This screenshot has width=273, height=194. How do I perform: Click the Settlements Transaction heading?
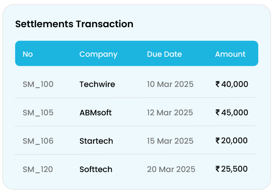74,24
